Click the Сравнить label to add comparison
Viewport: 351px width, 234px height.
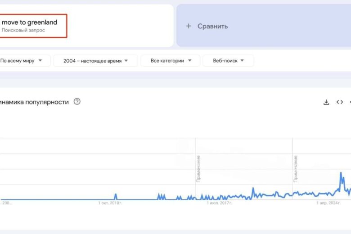[212, 26]
